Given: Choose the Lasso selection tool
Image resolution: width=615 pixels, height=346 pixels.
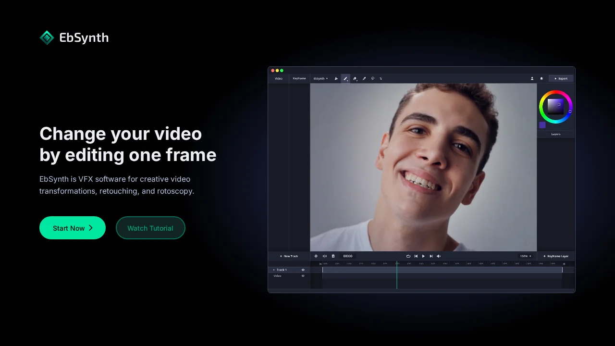Looking at the screenshot, I should click(372, 78).
